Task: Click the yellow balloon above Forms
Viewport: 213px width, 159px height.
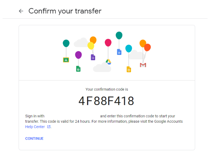Action: [x=91, y=46]
